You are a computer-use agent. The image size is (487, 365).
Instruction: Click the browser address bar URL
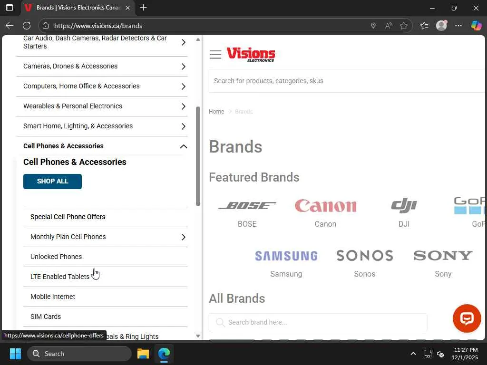tap(98, 26)
